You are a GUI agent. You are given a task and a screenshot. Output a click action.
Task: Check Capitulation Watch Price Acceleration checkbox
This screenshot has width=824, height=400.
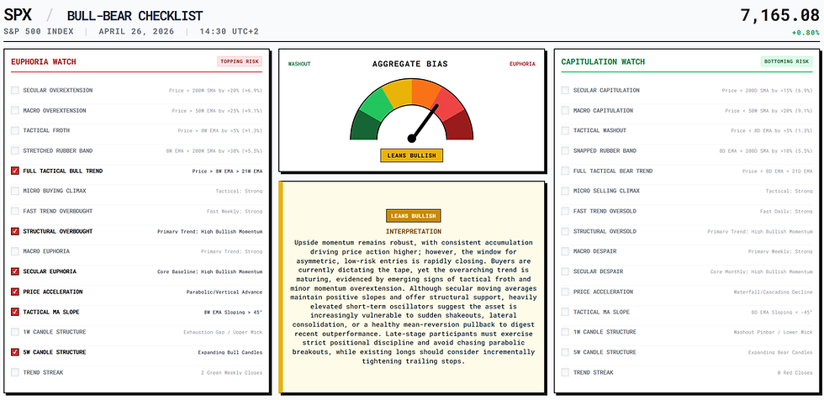(565, 292)
